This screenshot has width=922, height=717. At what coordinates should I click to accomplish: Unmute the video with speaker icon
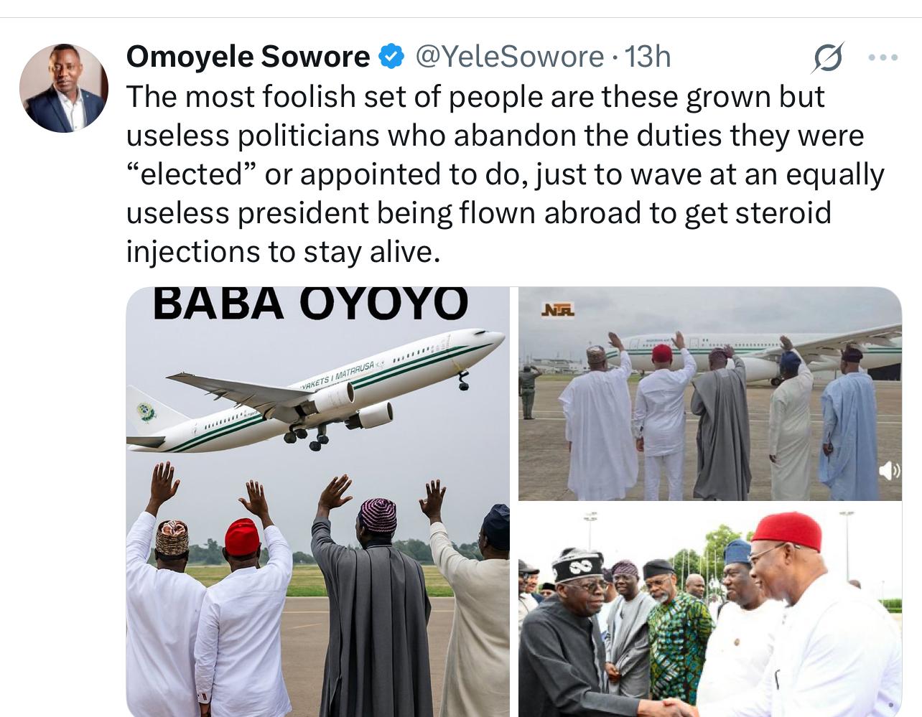(889, 471)
